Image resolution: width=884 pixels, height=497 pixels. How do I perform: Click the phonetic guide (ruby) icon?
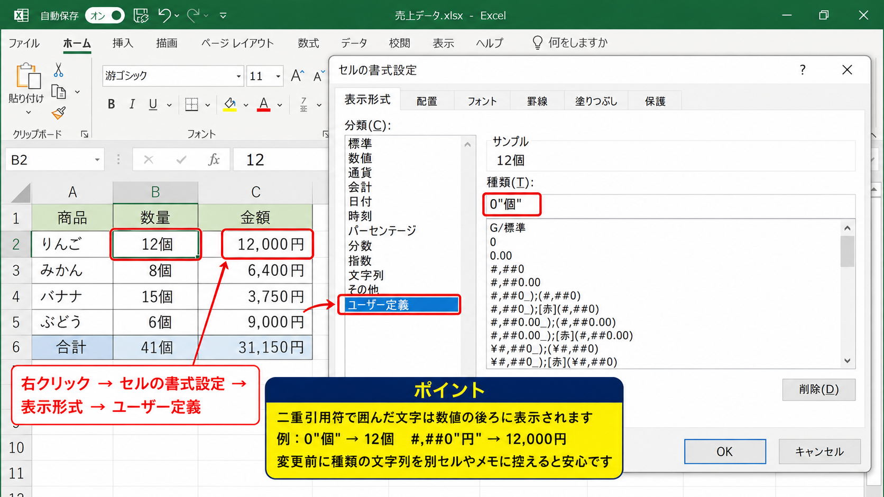tap(303, 105)
